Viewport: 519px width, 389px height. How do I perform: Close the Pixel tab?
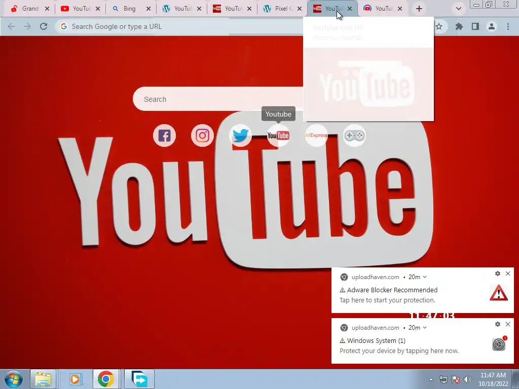click(x=300, y=9)
